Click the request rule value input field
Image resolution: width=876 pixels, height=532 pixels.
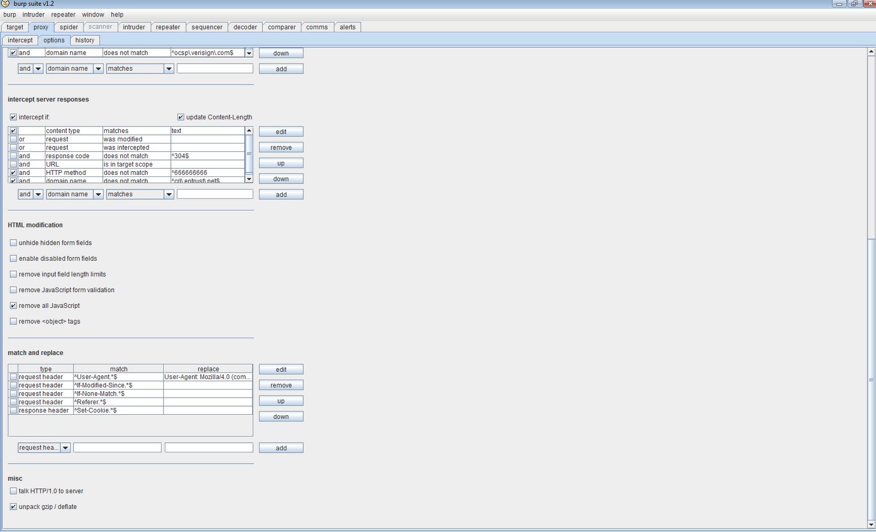215,68
